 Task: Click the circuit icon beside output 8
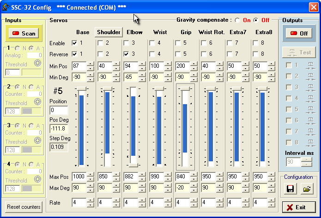point(310,143)
